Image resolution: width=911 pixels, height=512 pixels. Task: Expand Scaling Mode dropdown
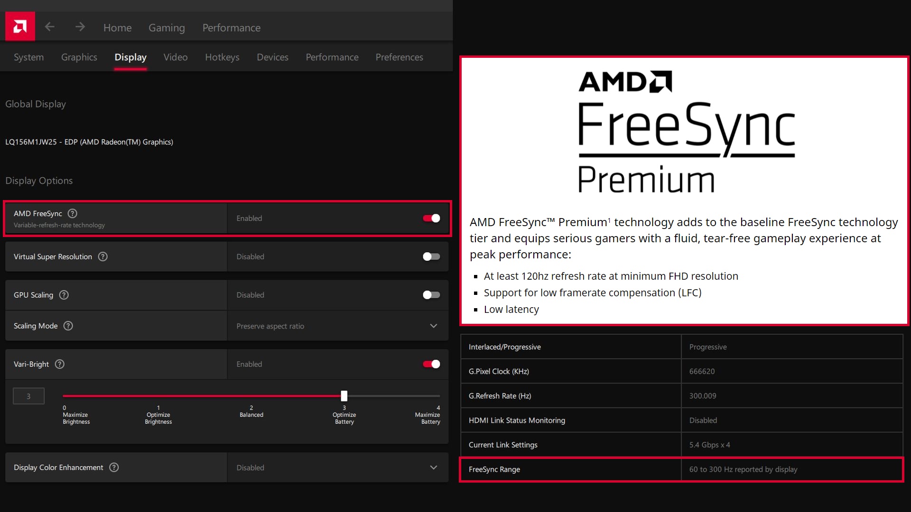433,326
